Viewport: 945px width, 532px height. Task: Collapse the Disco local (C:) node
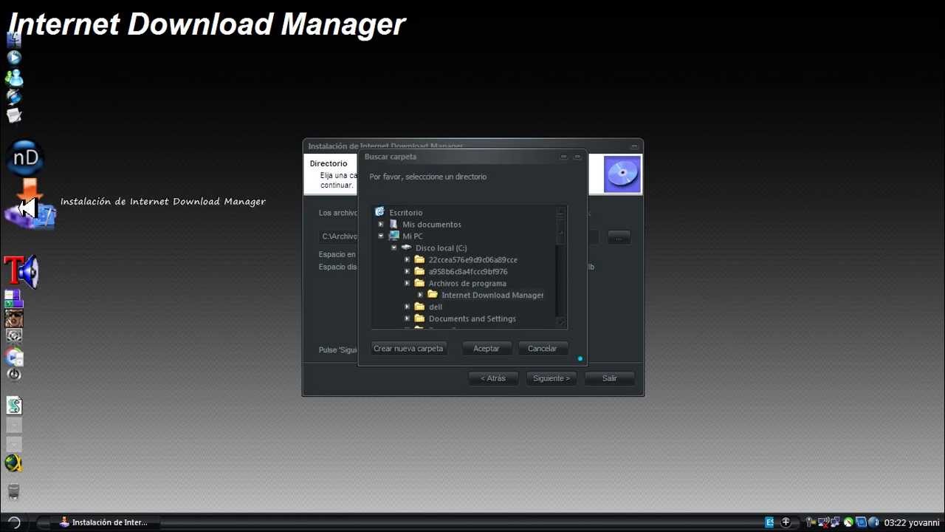tap(394, 248)
